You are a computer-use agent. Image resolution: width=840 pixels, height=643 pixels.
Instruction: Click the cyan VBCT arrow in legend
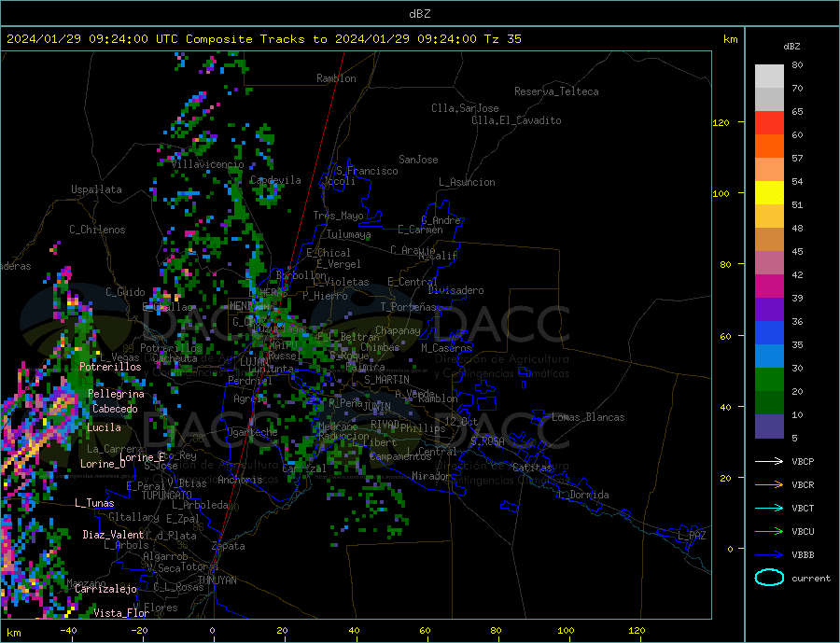pos(769,508)
